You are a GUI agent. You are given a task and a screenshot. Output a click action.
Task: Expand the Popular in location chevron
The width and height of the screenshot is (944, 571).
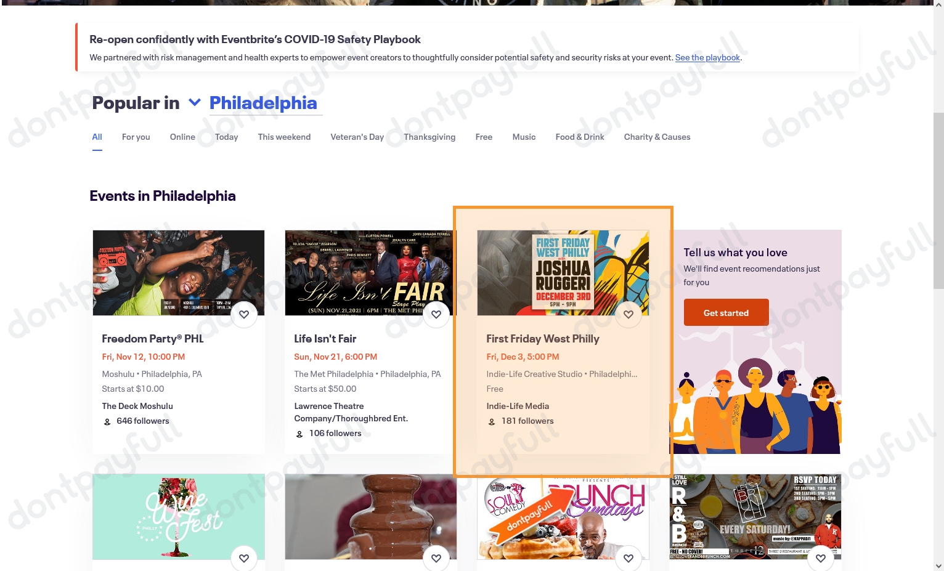coord(195,102)
